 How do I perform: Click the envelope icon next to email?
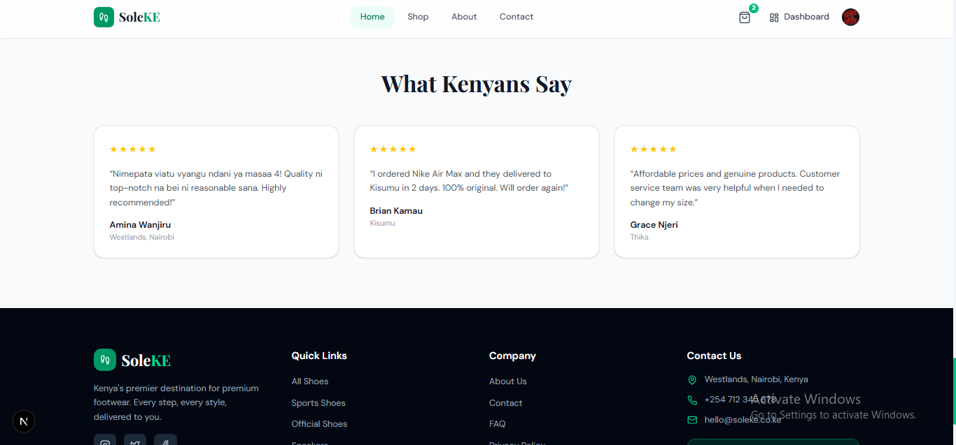pyautogui.click(x=692, y=420)
